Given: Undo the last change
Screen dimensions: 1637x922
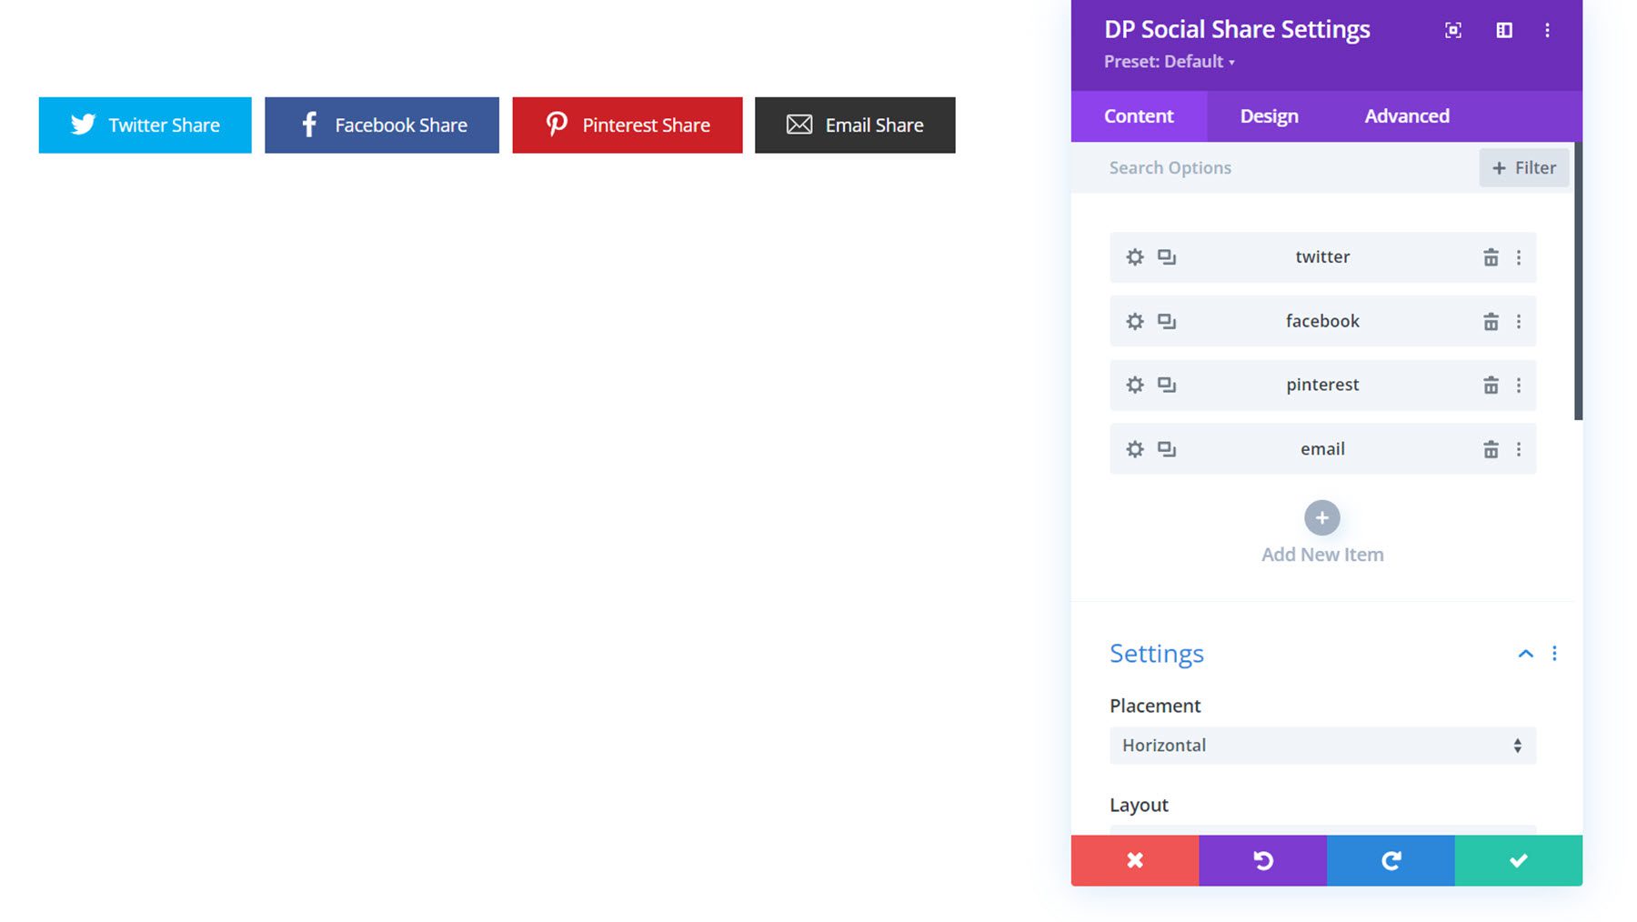Looking at the screenshot, I should 1263,860.
